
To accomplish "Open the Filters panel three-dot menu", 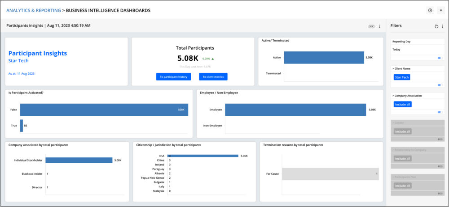I will (x=442, y=26).
